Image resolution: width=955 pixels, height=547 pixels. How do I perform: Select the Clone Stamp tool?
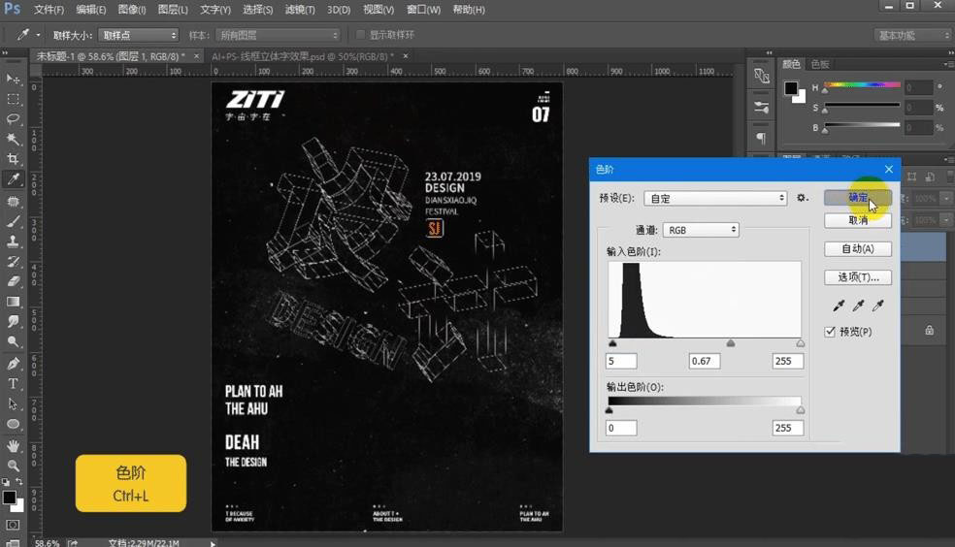coord(13,241)
